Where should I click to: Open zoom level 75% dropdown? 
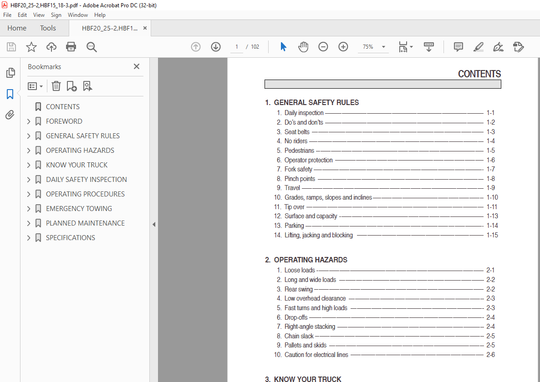pos(383,47)
